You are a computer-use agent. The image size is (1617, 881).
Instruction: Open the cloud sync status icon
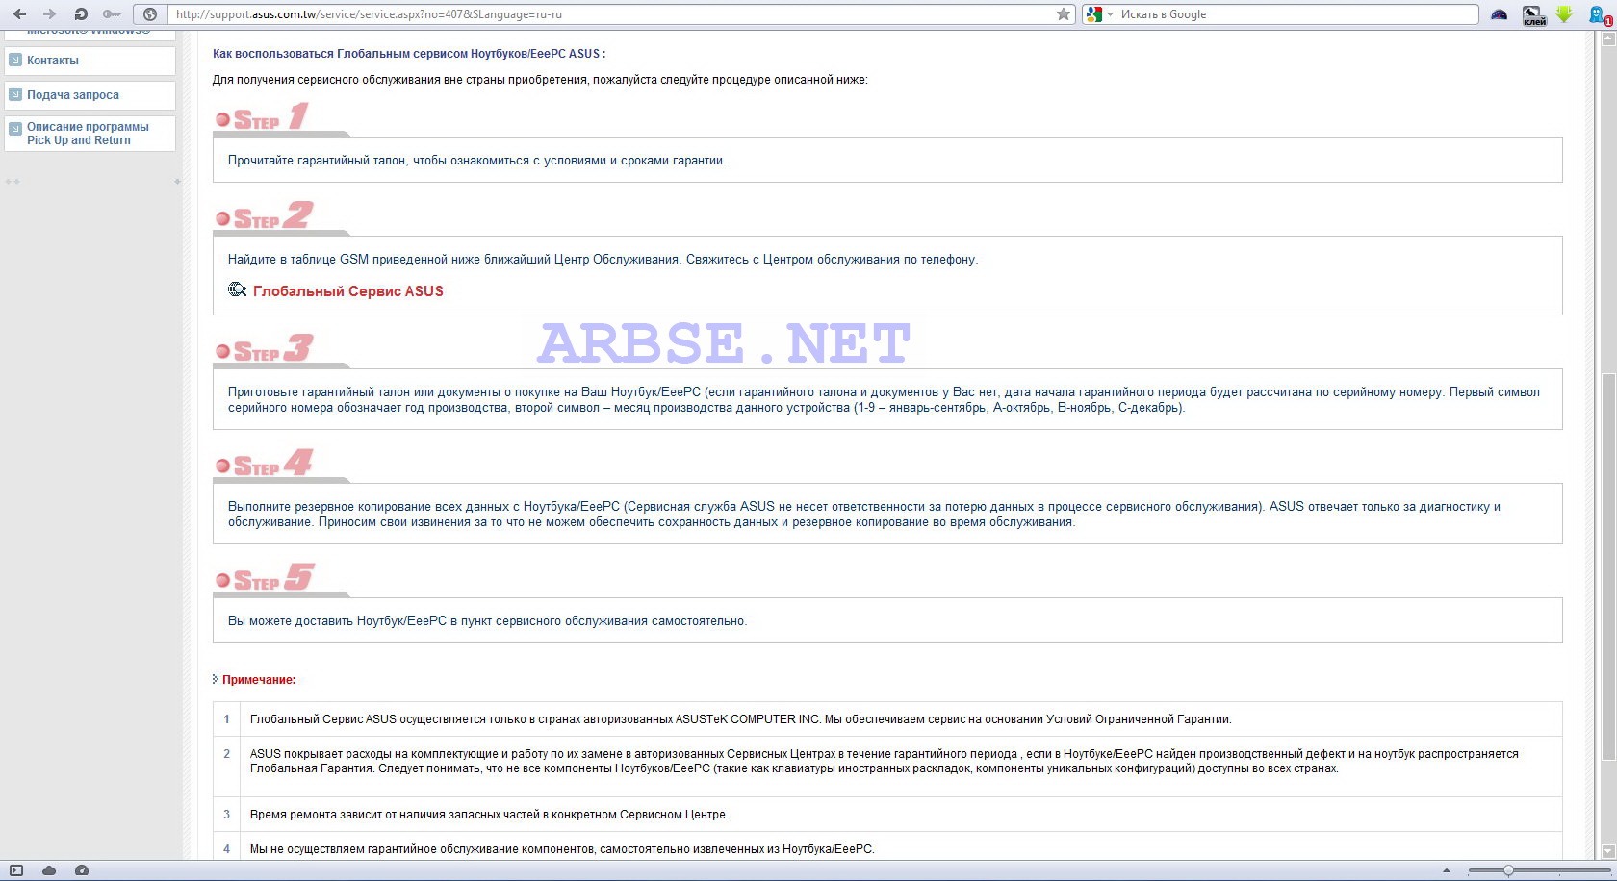[x=49, y=870]
